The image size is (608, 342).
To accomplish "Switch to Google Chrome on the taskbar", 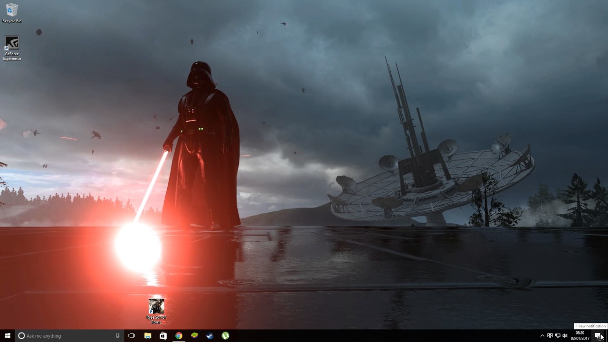I will [x=179, y=336].
